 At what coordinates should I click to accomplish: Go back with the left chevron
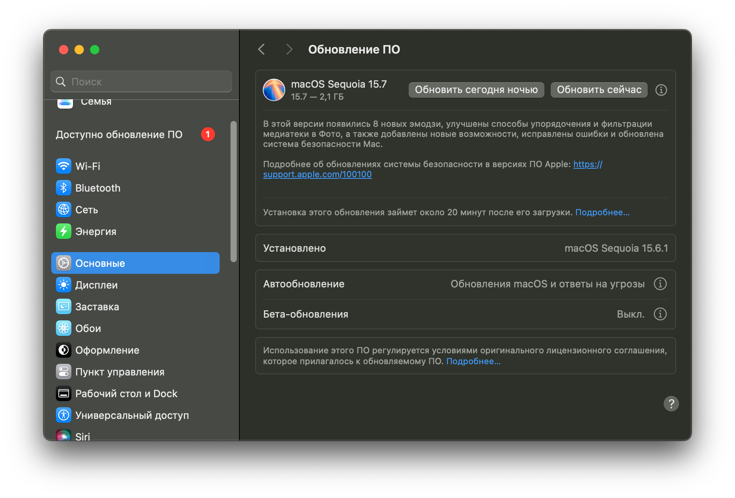(262, 49)
